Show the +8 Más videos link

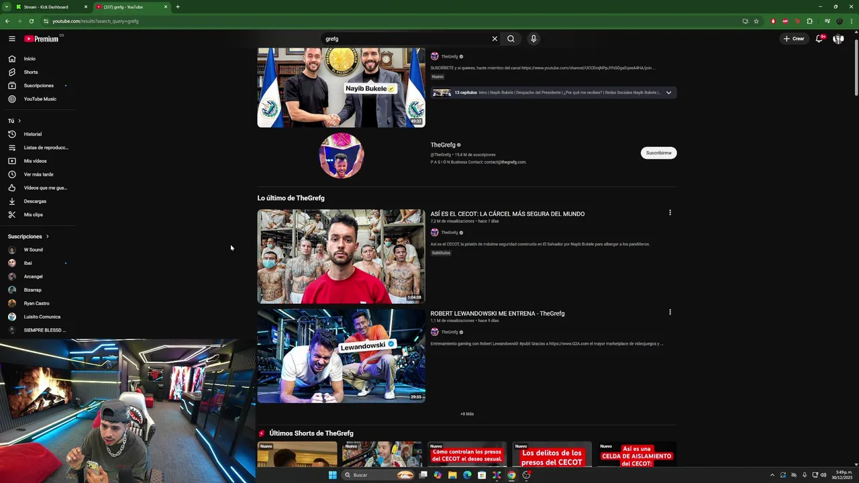point(467,414)
